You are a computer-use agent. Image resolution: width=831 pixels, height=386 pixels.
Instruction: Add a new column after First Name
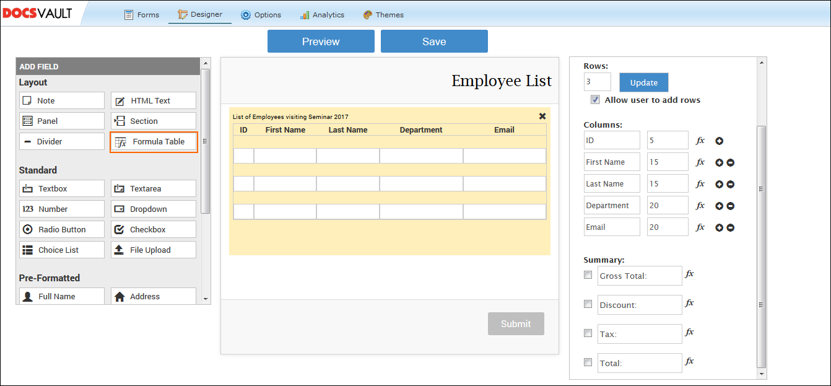pos(718,162)
